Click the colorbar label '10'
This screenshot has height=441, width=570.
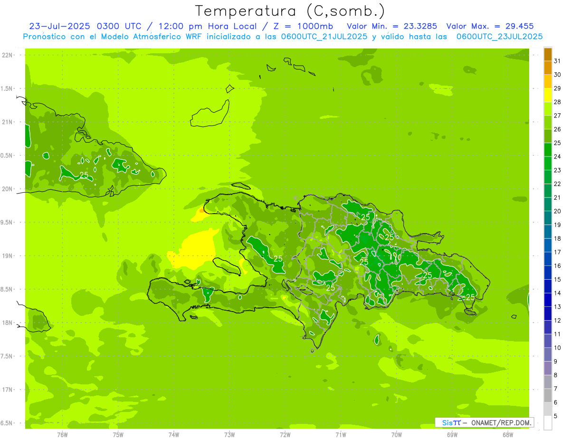click(x=557, y=348)
